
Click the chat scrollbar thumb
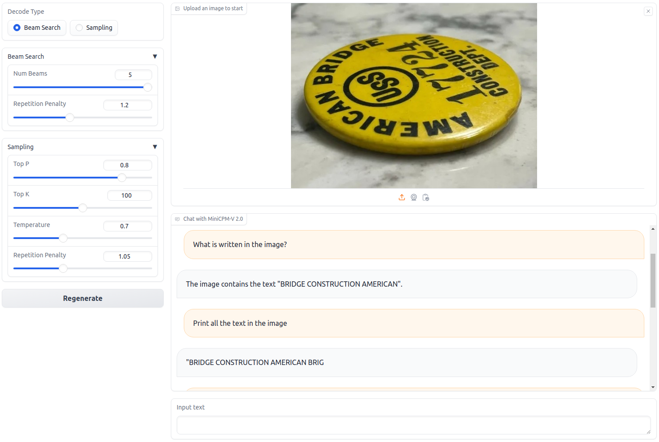coord(653,280)
